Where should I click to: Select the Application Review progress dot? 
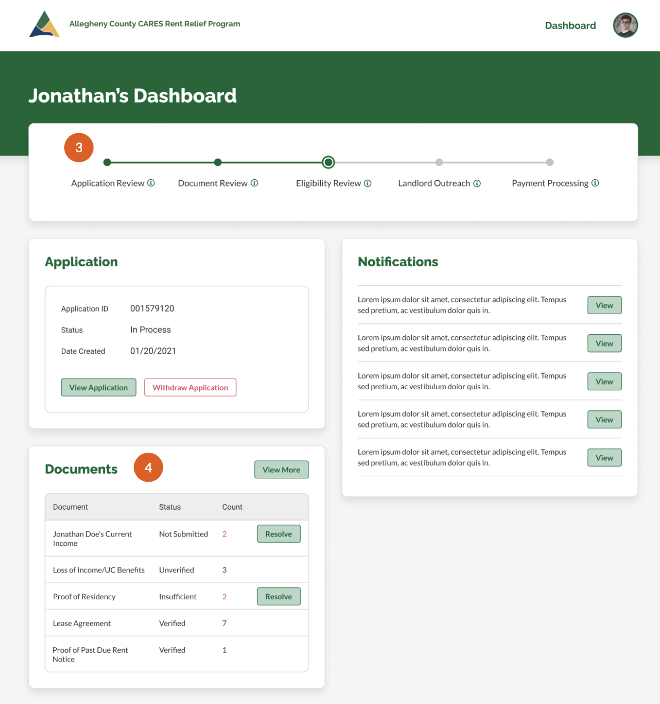coord(107,163)
